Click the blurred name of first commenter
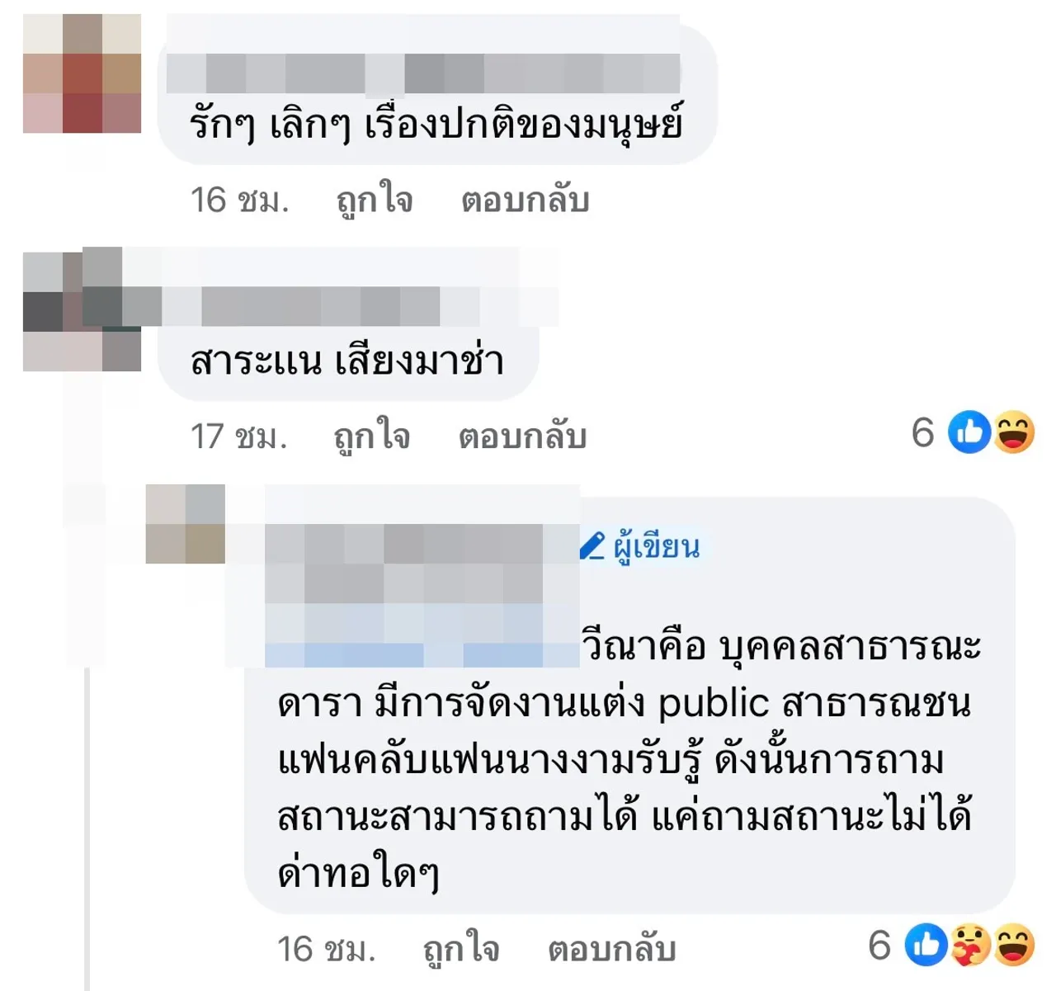This screenshot has width=1056, height=991. 423,73
